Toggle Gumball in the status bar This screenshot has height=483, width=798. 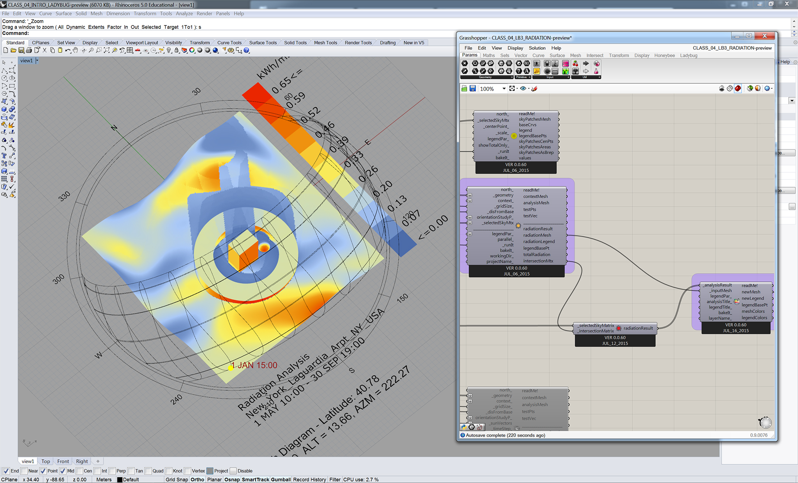pos(281,479)
